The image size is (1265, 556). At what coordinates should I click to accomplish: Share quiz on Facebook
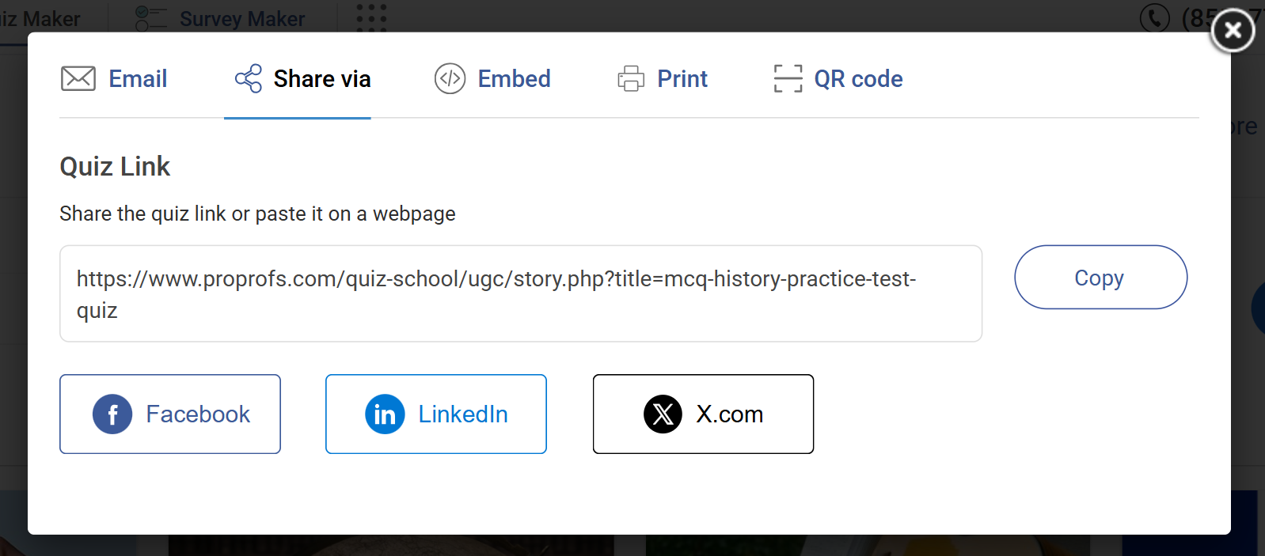[x=170, y=414]
